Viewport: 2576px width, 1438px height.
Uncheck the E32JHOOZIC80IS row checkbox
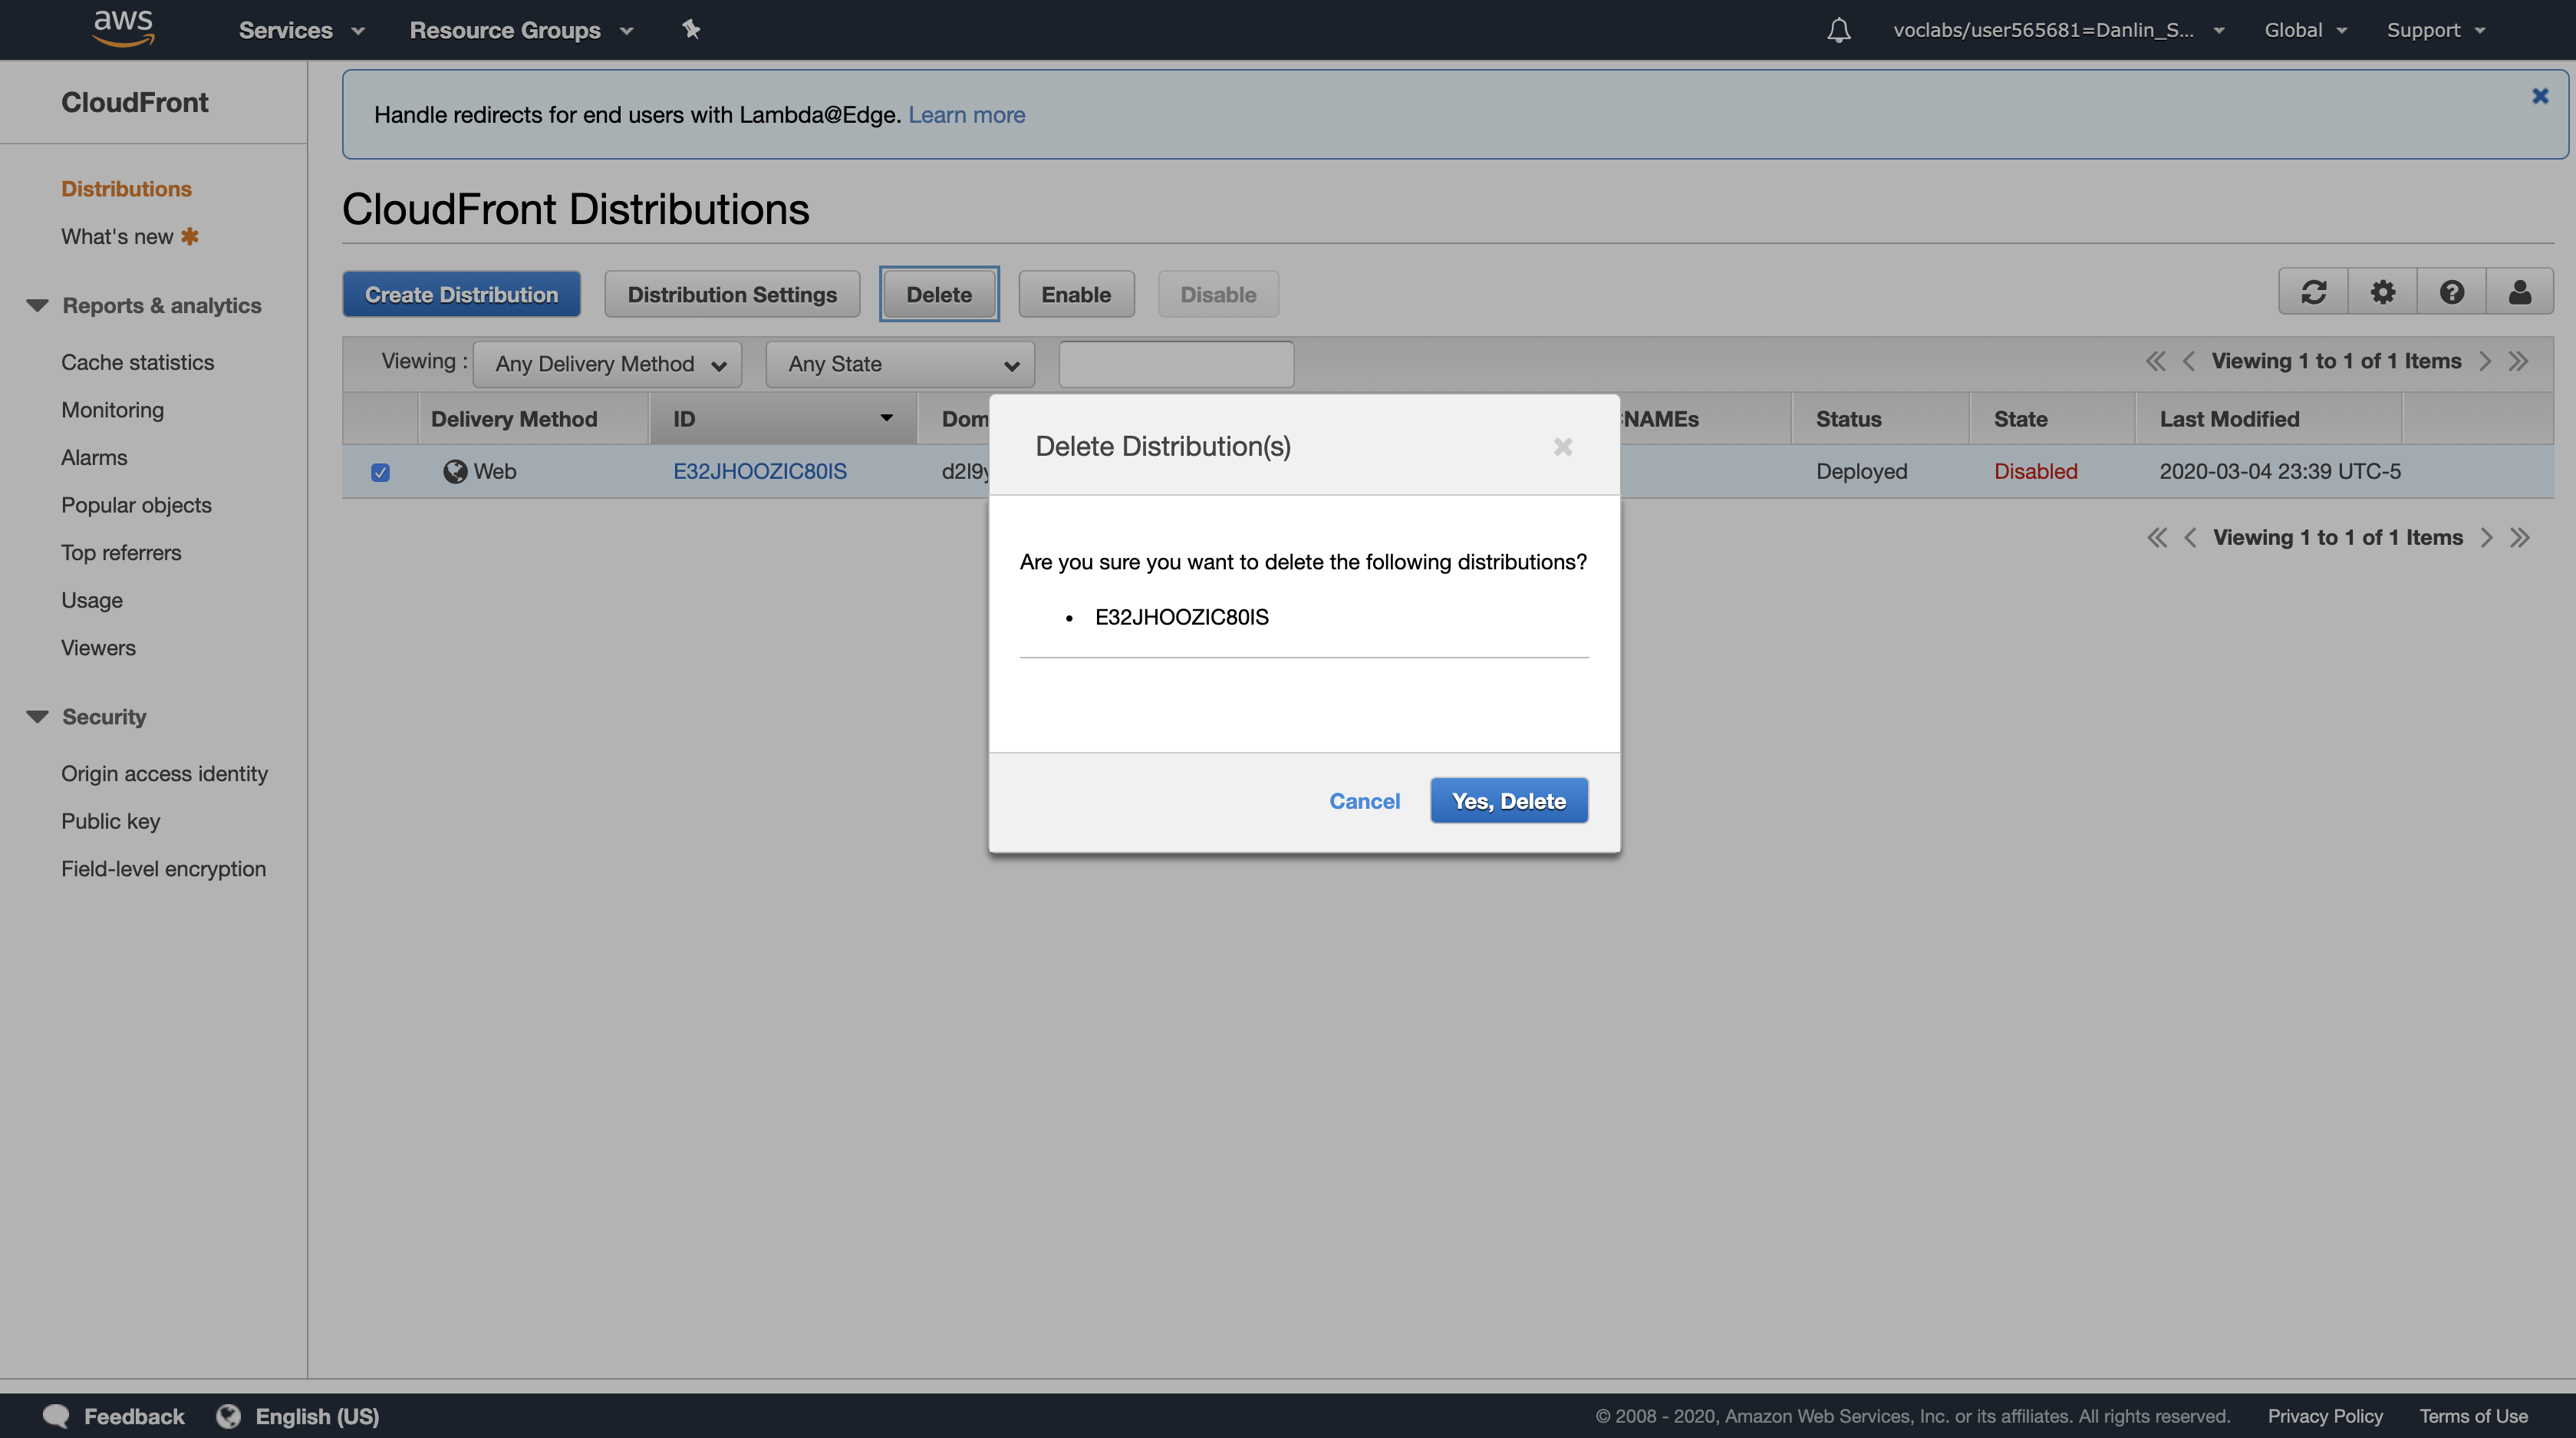pyautogui.click(x=380, y=472)
